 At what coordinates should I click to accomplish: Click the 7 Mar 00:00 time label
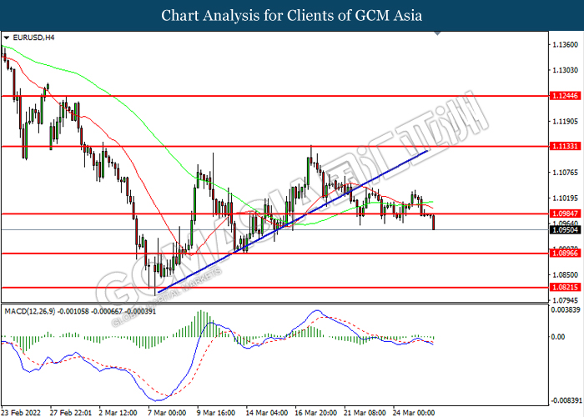coord(167,413)
